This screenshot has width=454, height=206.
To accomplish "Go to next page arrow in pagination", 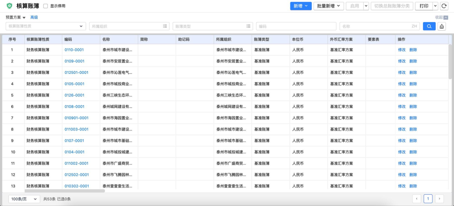I will point(439,199).
